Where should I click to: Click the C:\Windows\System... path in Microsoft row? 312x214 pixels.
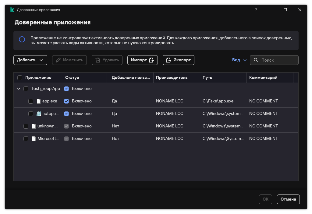[223, 139]
